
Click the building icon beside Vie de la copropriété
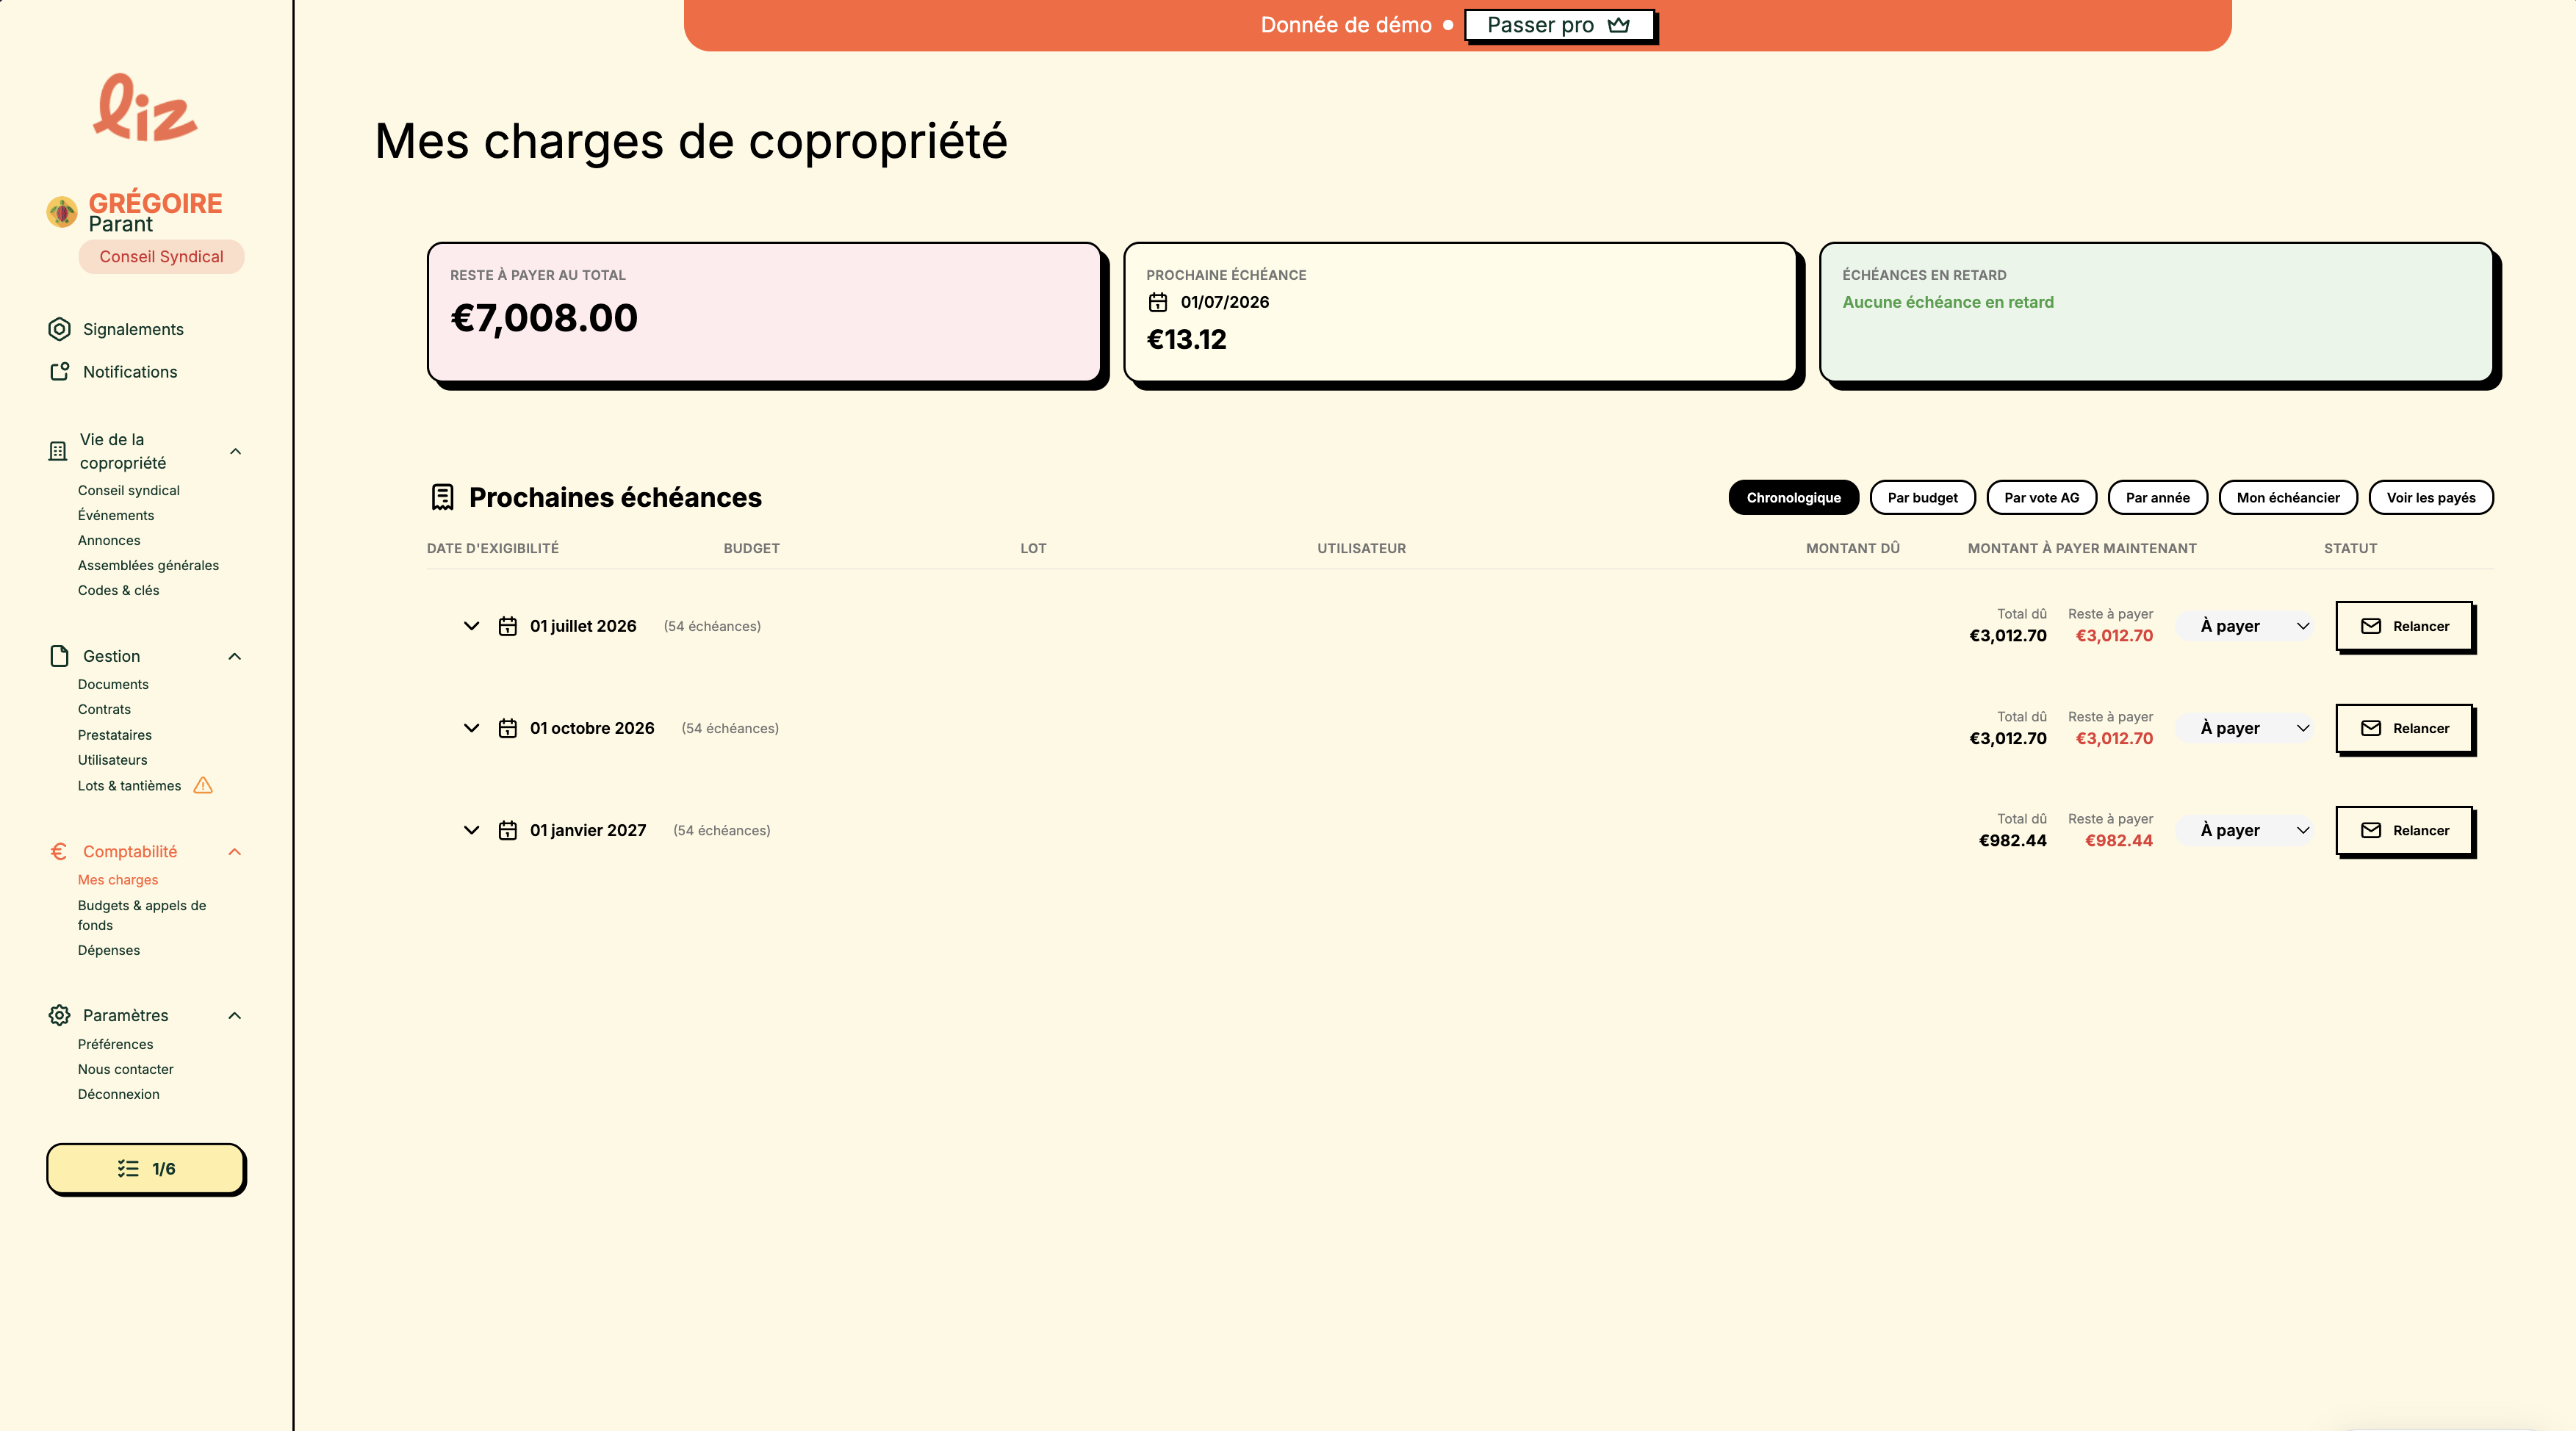click(x=58, y=451)
